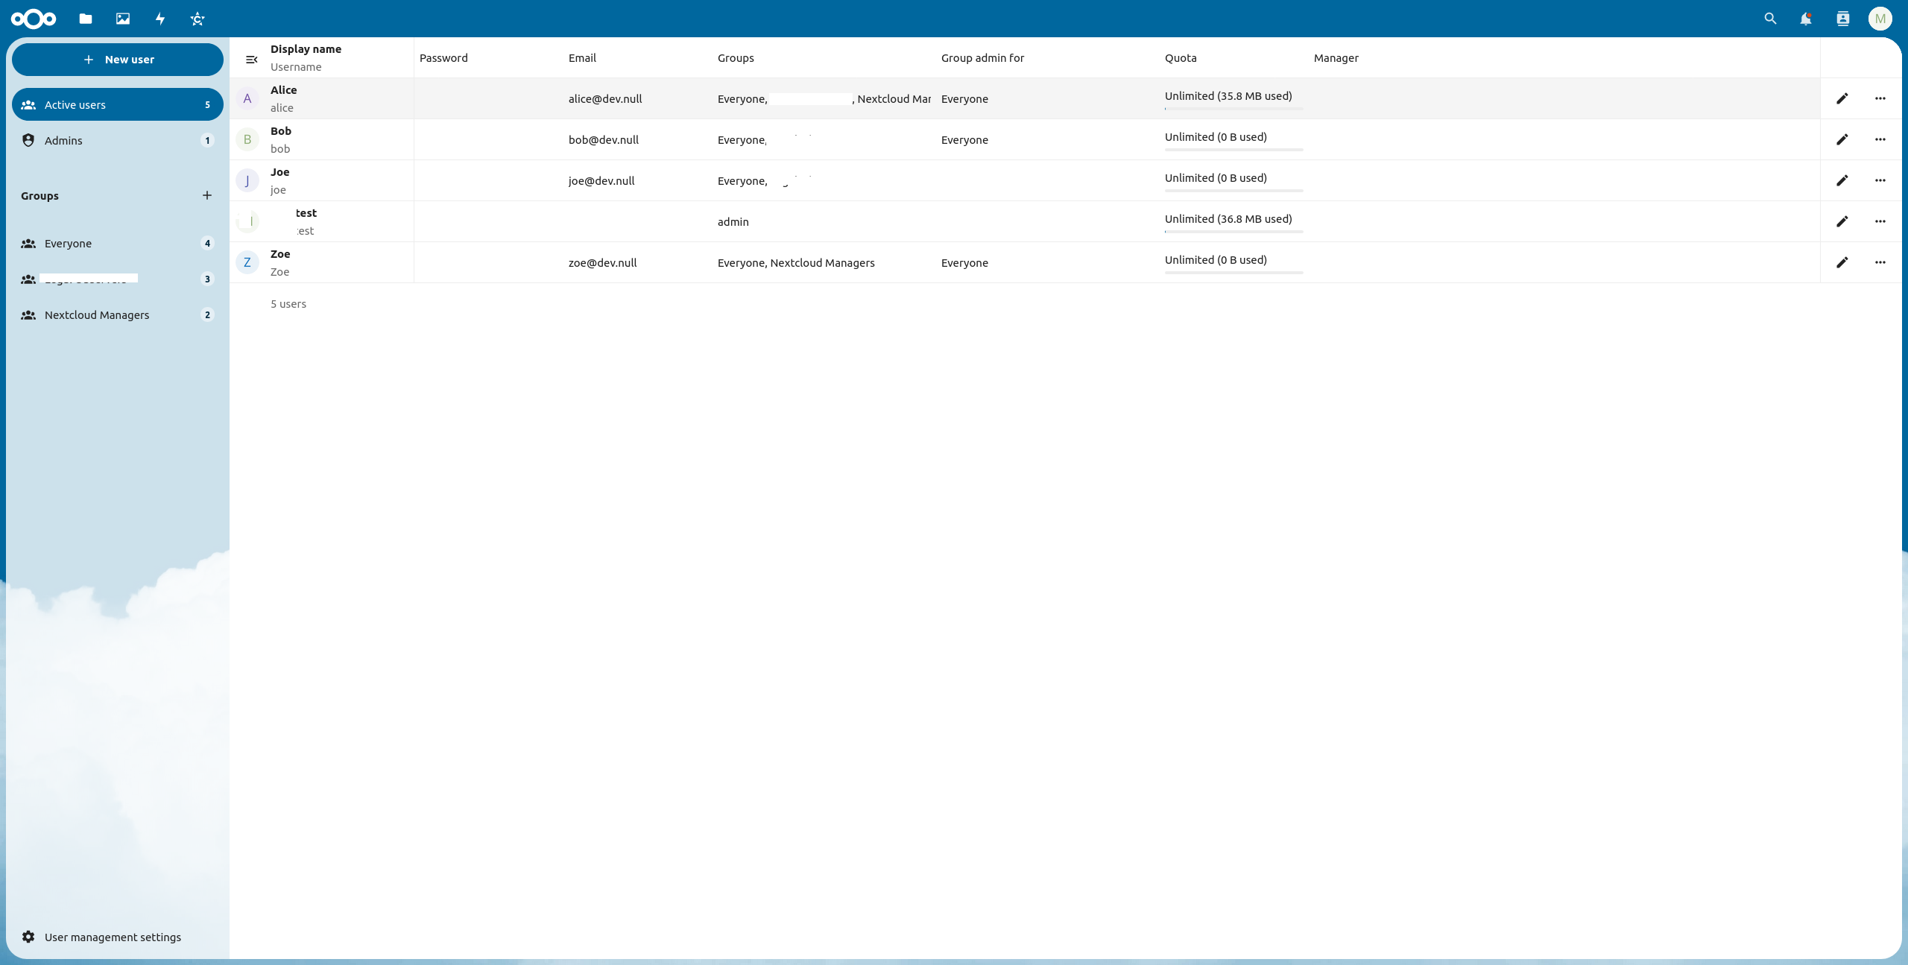Open the contacts menu icon

pos(1843,19)
